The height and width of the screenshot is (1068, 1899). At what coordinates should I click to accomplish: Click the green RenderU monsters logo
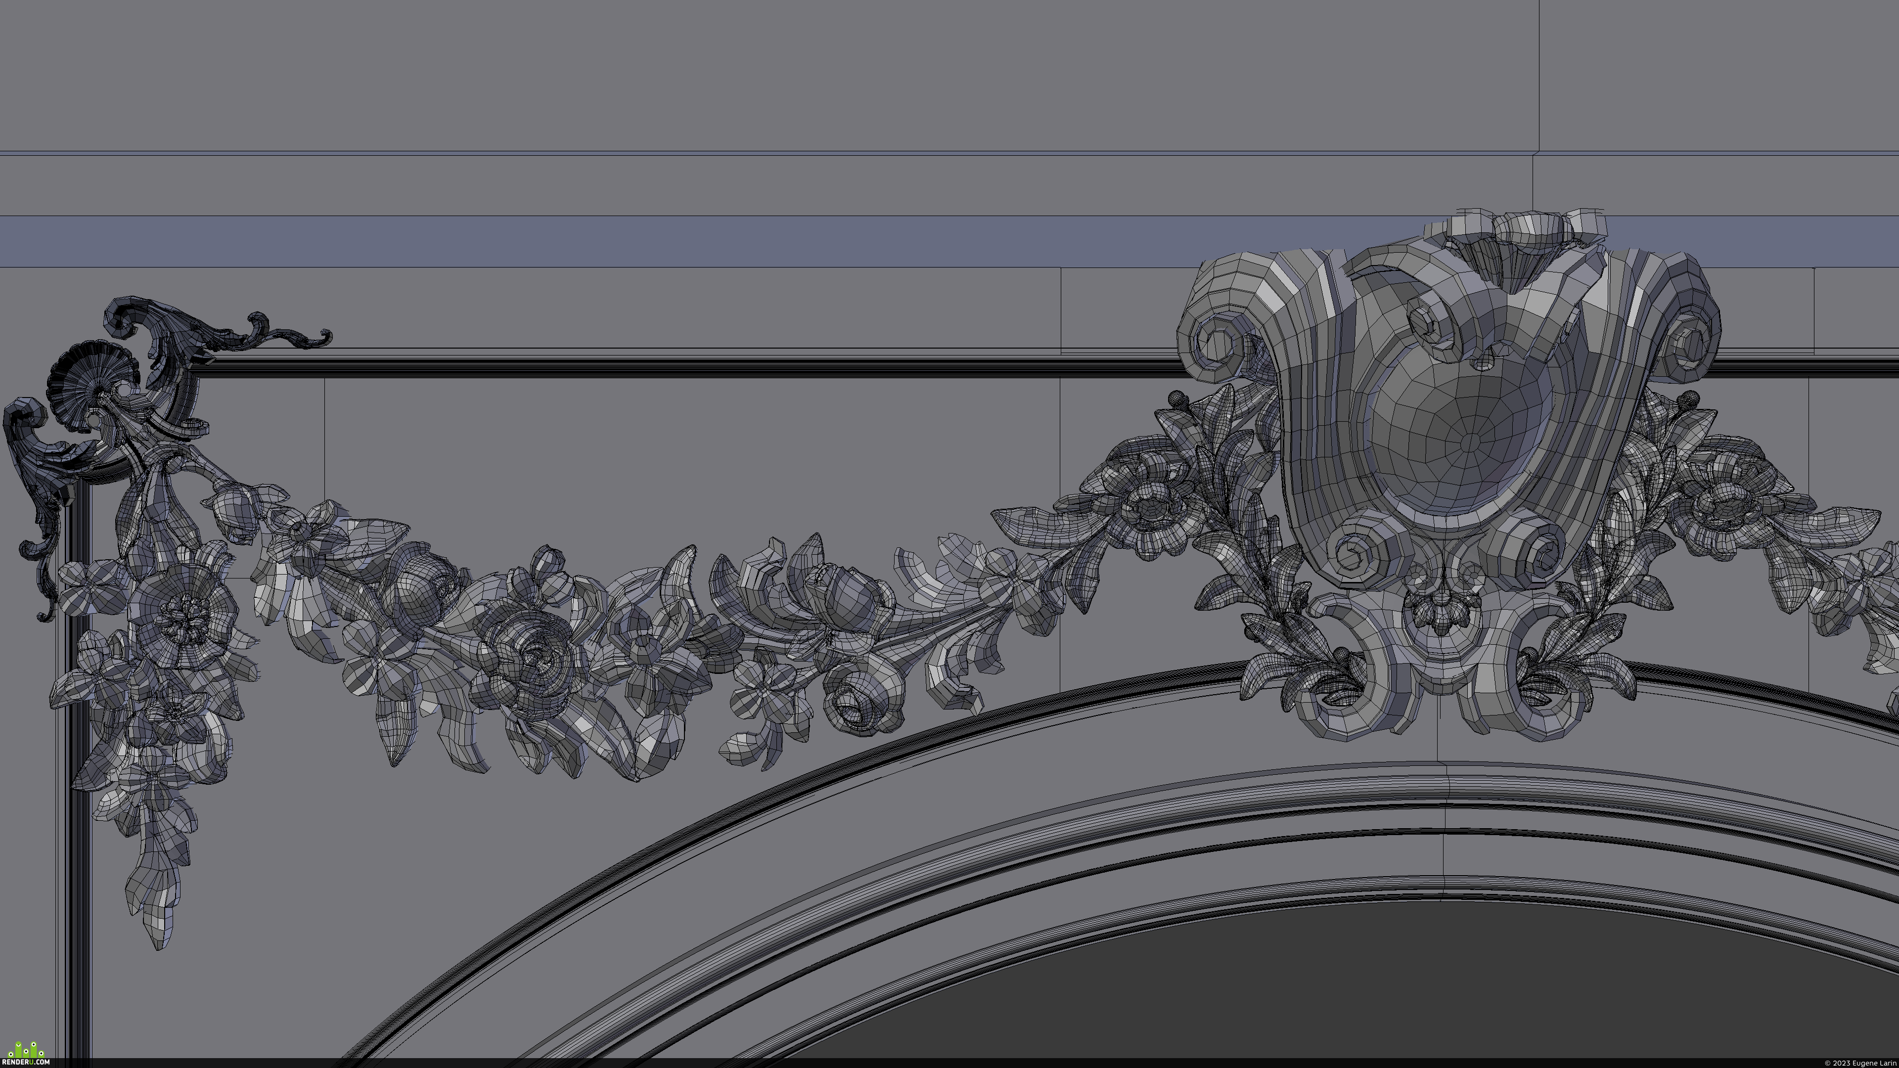pyautogui.click(x=27, y=1050)
